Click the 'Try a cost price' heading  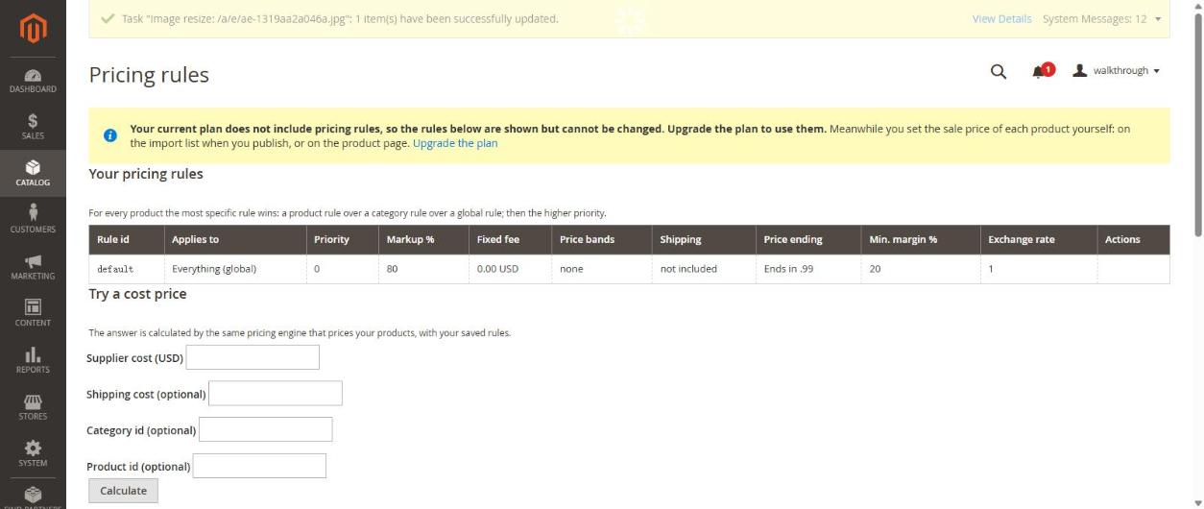click(x=137, y=294)
